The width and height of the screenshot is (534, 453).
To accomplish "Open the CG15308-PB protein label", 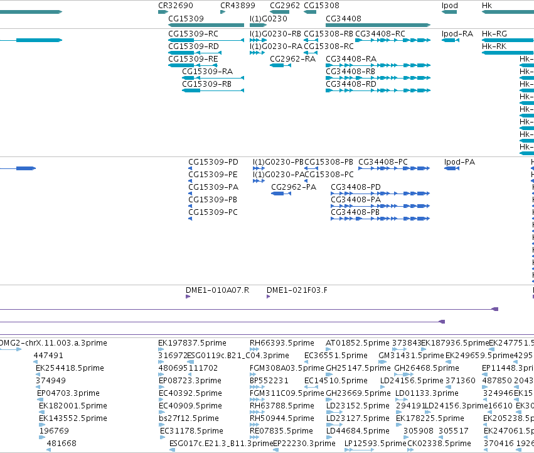I will pyautogui.click(x=329, y=162).
